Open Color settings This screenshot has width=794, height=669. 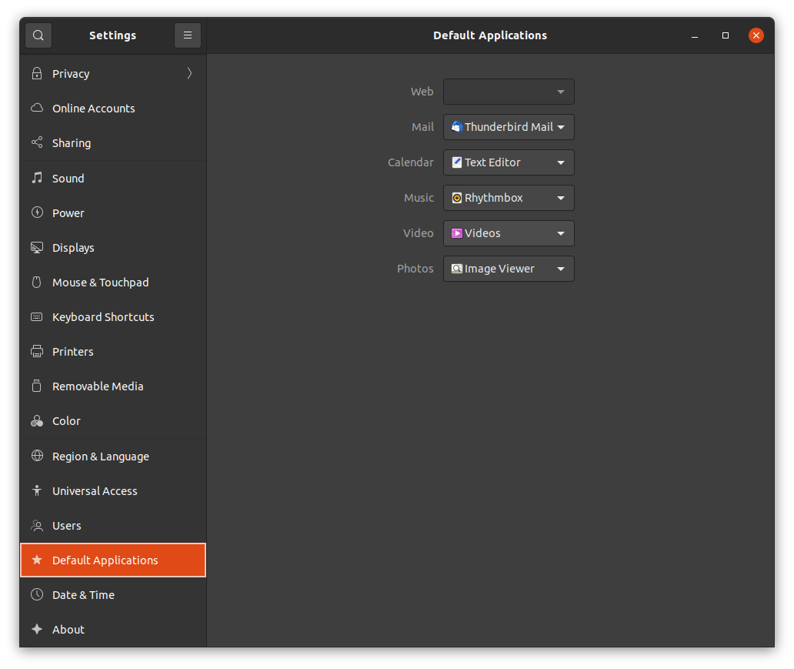(x=113, y=421)
